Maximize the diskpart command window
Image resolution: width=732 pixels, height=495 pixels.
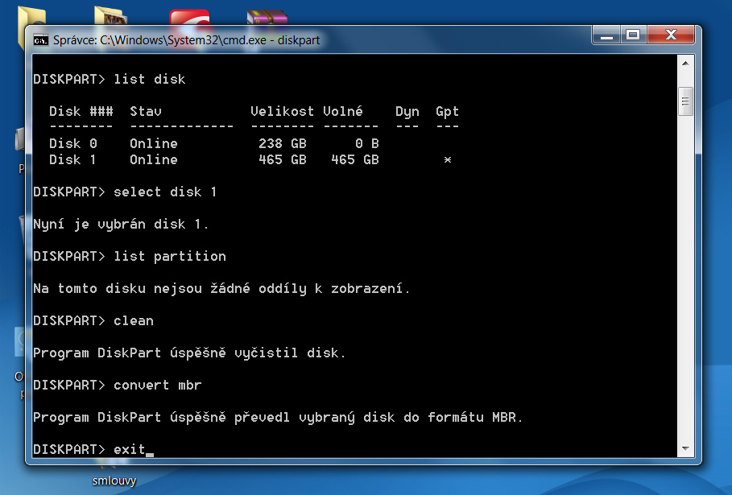pos(633,35)
